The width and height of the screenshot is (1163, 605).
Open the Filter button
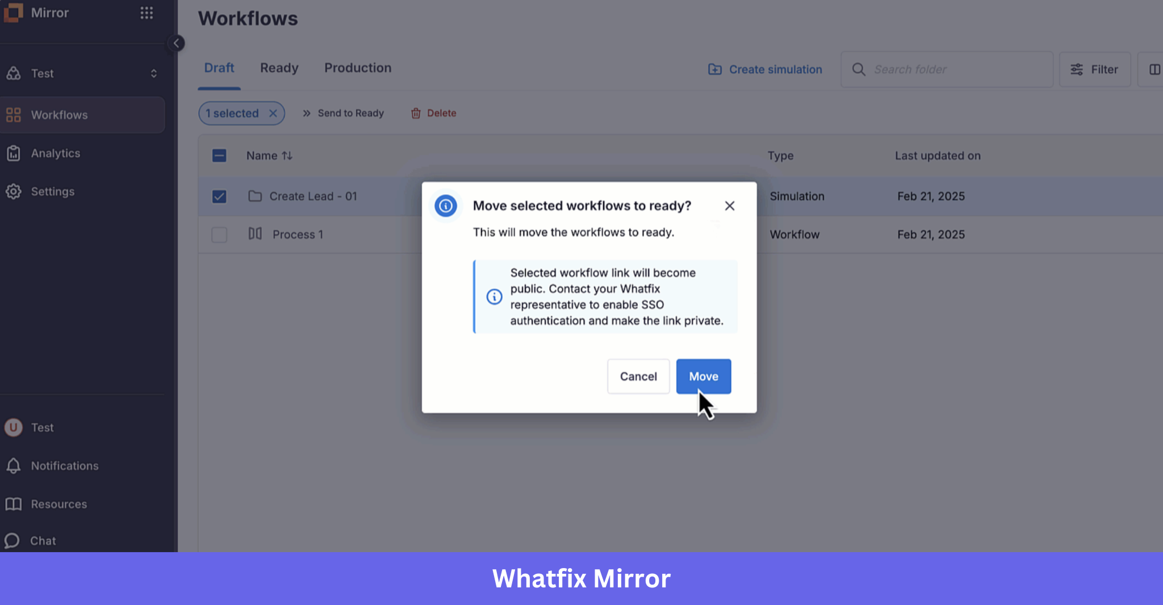coord(1095,69)
